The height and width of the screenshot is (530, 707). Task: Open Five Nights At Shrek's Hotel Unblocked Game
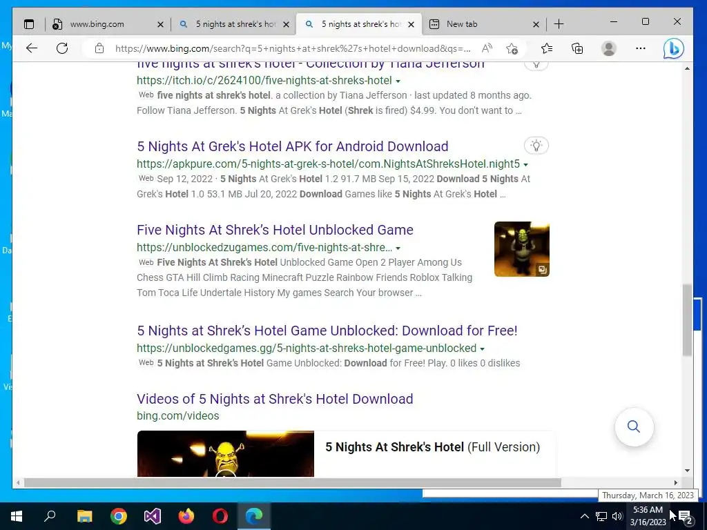click(275, 229)
